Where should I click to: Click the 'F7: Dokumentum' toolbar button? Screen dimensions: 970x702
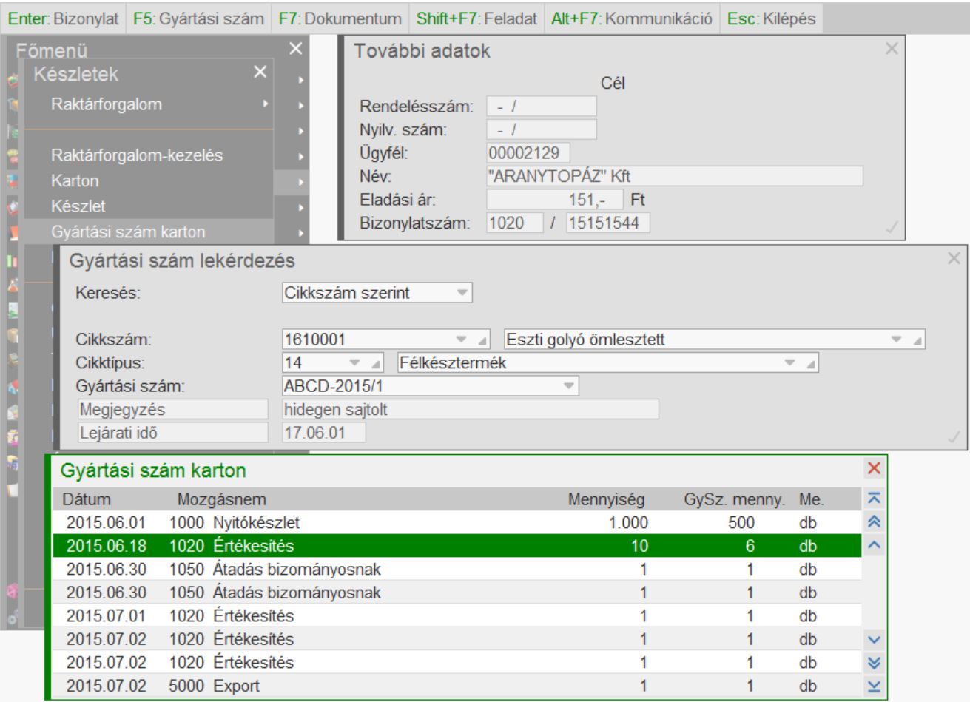tap(340, 19)
